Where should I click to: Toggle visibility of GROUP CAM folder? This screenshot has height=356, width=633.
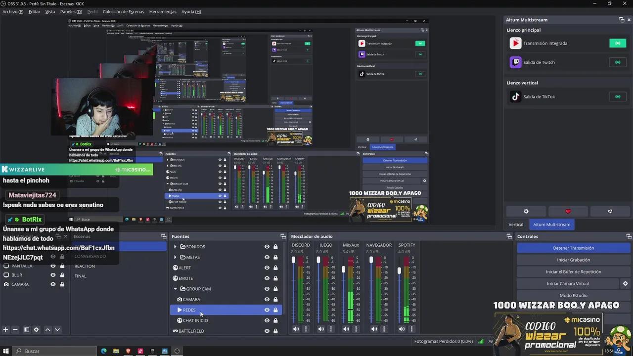pos(267,289)
